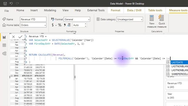The image size is (188, 106).
Task: Switch to the Format tab
Action: 115,10
